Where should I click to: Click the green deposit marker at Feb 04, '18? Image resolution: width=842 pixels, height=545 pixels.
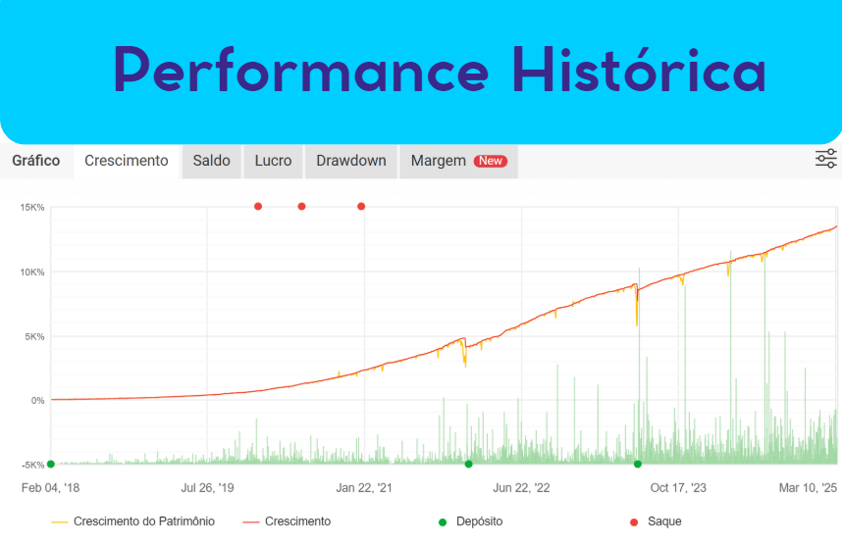click(x=51, y=464)
